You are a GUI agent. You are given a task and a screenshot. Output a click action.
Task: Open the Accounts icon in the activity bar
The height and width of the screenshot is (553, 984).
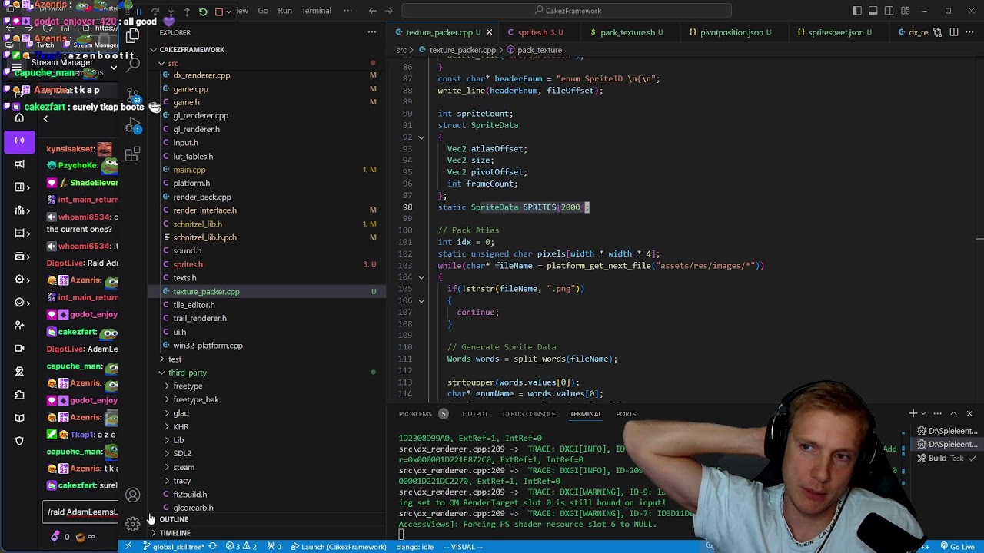pyautogui.click(x=132, y=495)
